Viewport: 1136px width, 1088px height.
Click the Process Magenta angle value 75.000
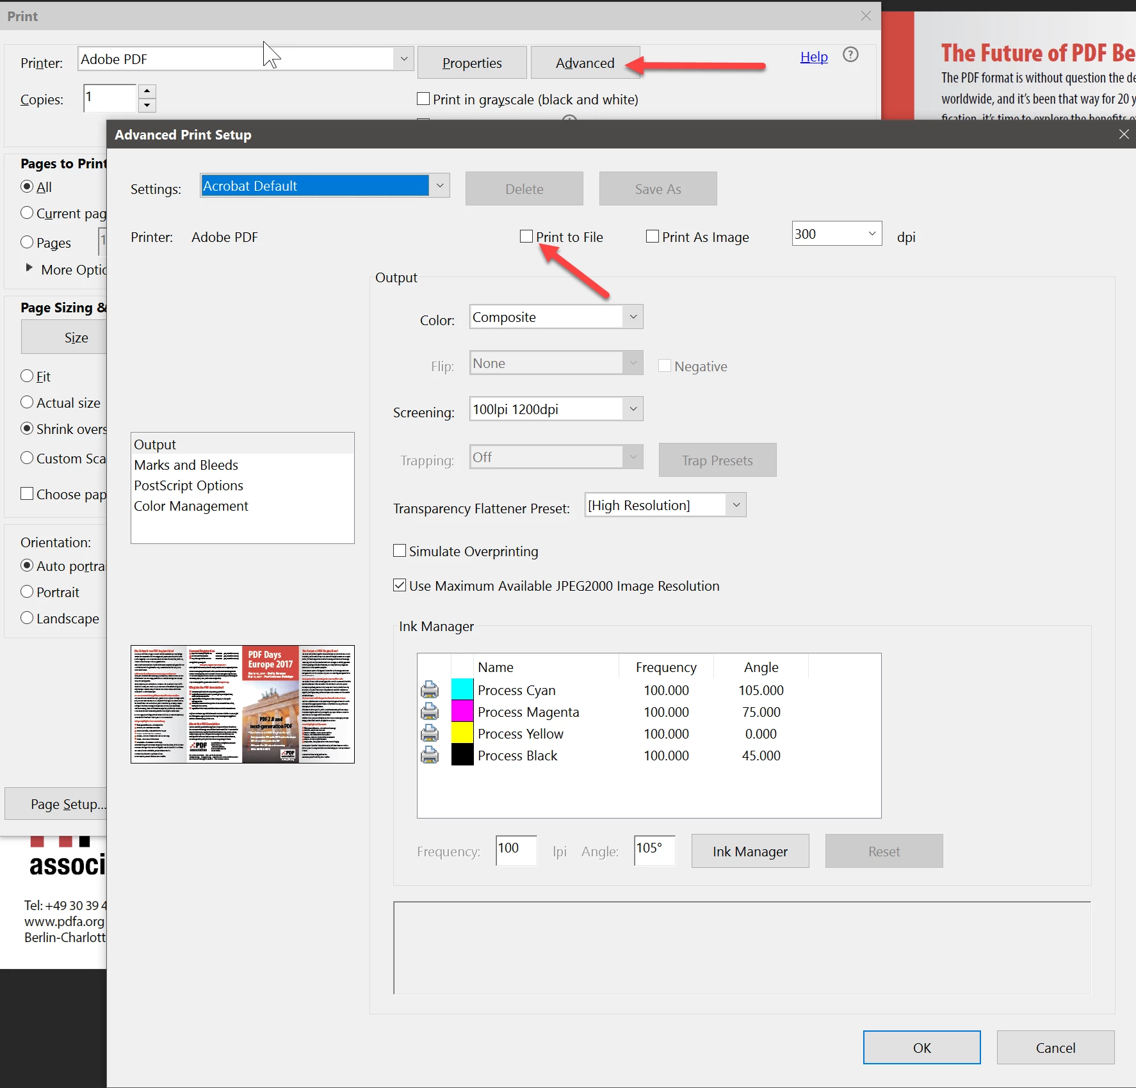(761, 712)
